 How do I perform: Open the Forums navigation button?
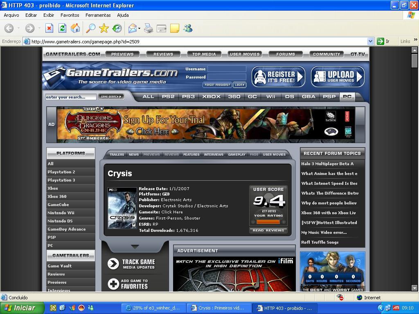click(286, 54)
